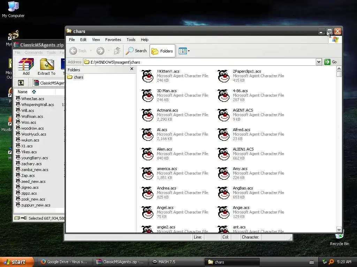Go up one folder level icon
The height and width of the screenshot is (267, 357).
point(117,51)
